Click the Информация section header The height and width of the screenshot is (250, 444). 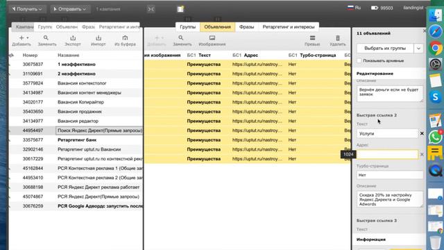pos(371,239)
